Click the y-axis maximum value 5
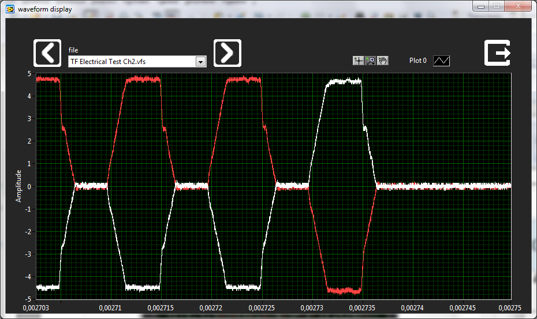537x319 pixels. click(x=29, y=74)
